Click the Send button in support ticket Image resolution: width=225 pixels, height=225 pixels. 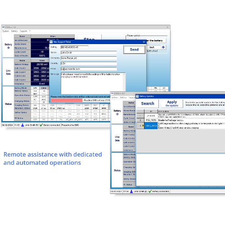coord(134,49)
